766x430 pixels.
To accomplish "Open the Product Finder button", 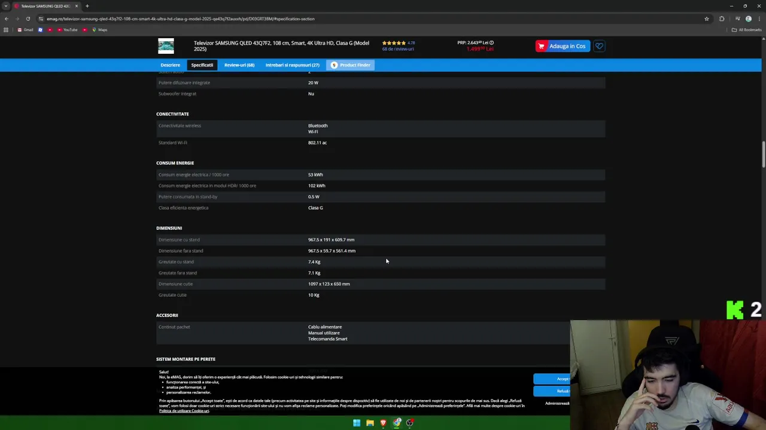I will point(351,65).
